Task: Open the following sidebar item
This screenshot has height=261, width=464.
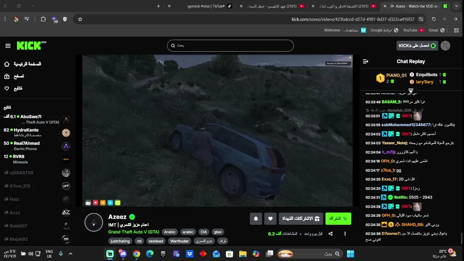Action: (x=13, y=88)
